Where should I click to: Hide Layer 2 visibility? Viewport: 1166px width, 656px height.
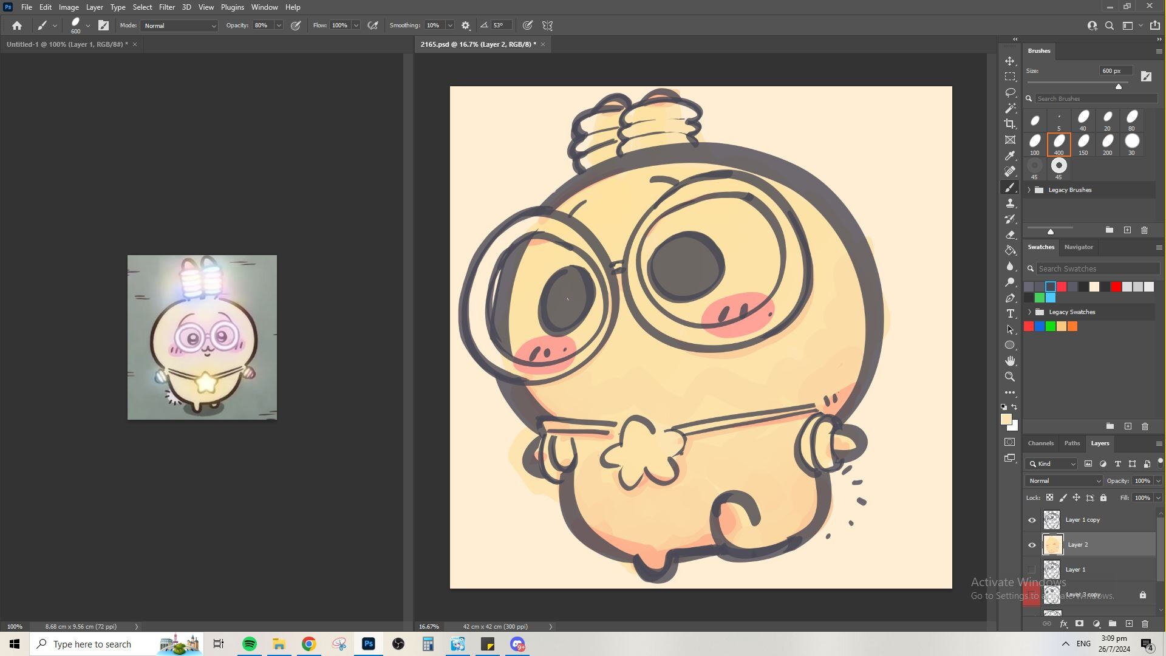pos(1032,545)
